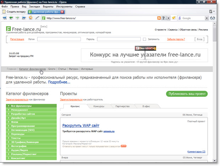
Task: Expand the Разработка сайтов category
Action: 31,114
